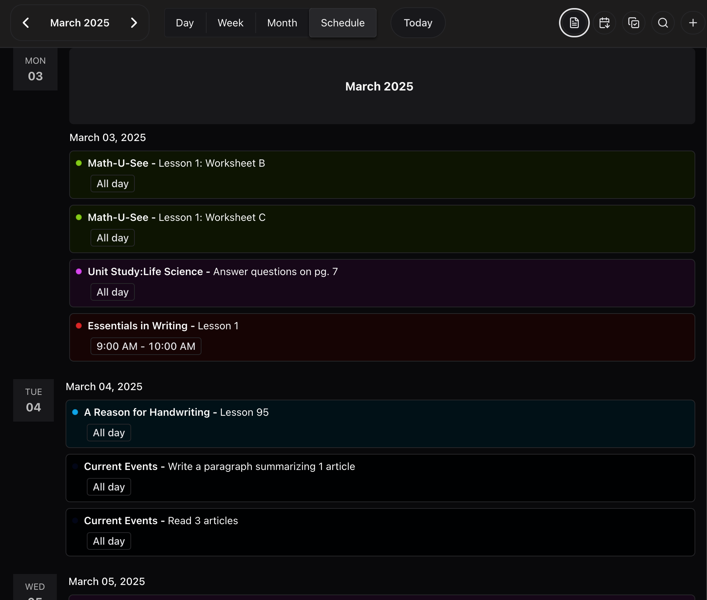Switch to the Week view tab

click(230, 23)
